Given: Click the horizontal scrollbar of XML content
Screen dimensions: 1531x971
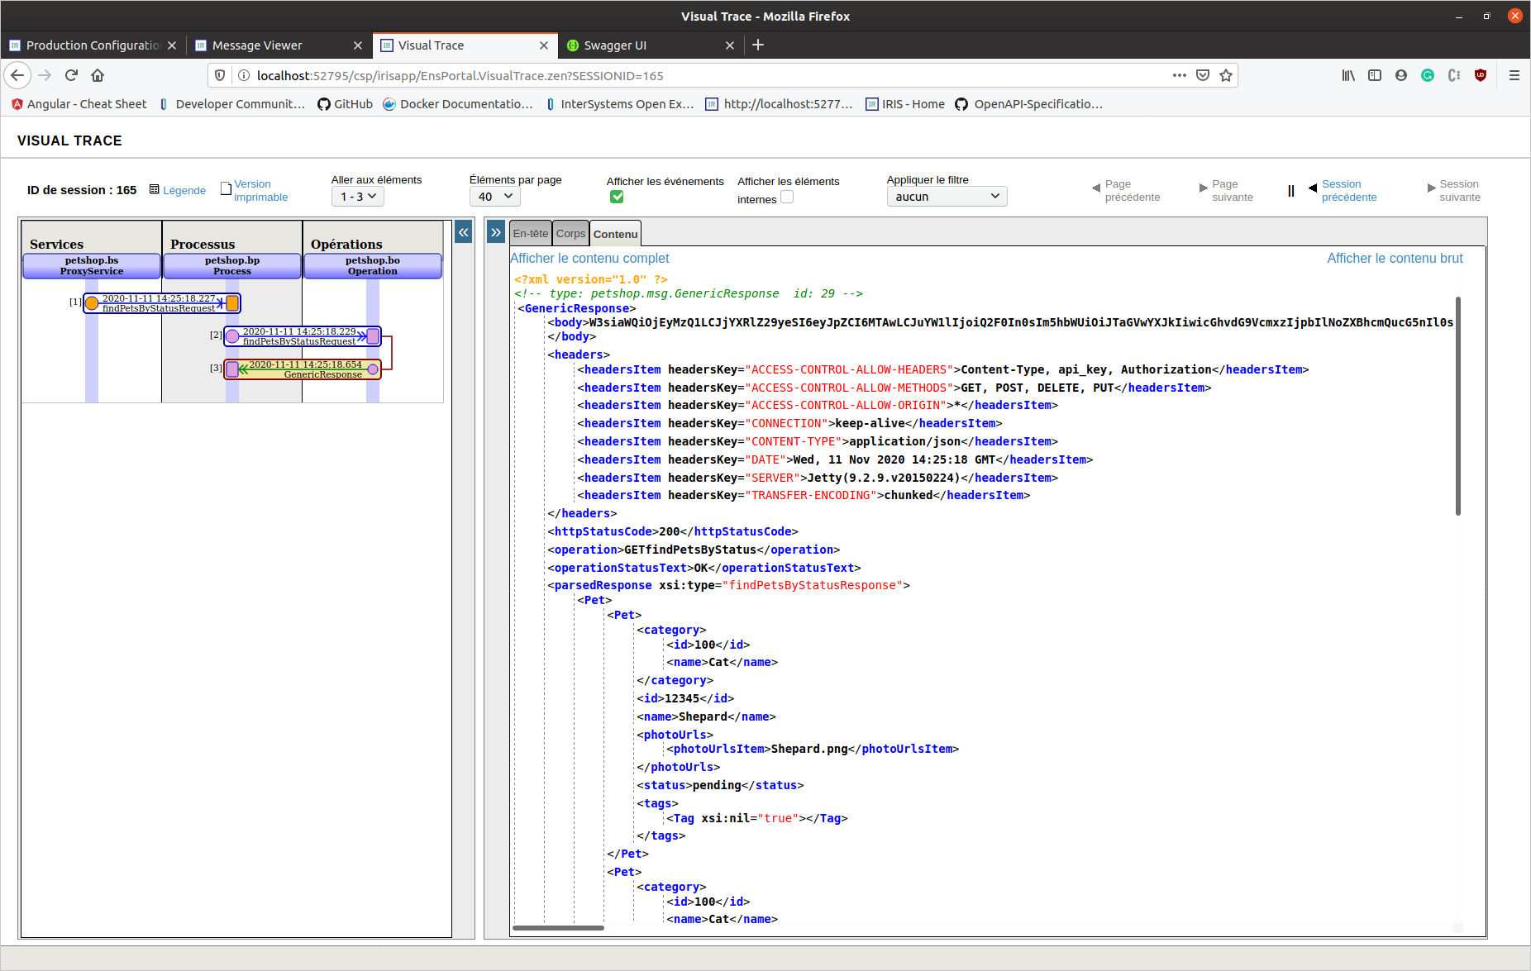Looking at the screenshot, I should (x=558, y=928).
